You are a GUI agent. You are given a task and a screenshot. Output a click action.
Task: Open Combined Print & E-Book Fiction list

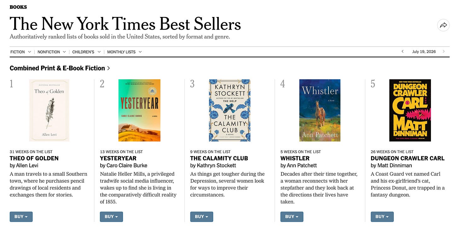click(60, 68)
